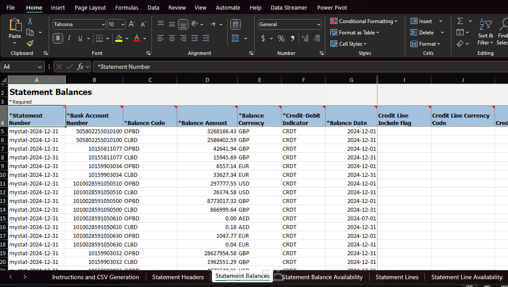The height and width of the screenshot is (287, 508).
Task: Toggle Italic formatting
Action: point(69,38)
